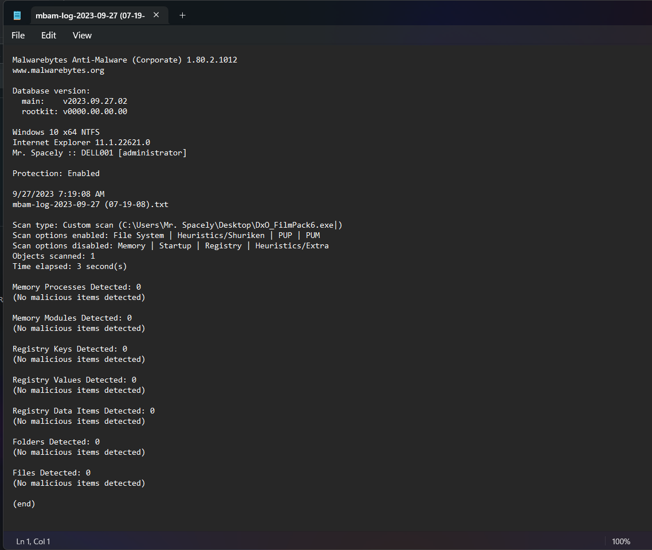Click the 'Registry Data Items Detected: 0' line
This screenshot has width=652, height=550.
pos(84,411)
